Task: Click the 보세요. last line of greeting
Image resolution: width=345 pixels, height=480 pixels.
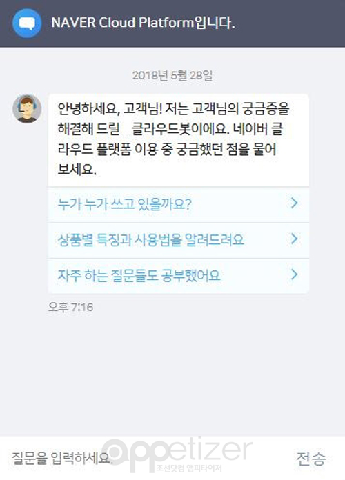Action: [77, 169]
